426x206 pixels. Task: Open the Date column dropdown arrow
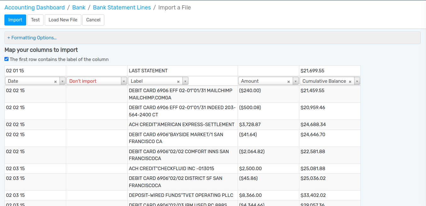pos(62,81)
